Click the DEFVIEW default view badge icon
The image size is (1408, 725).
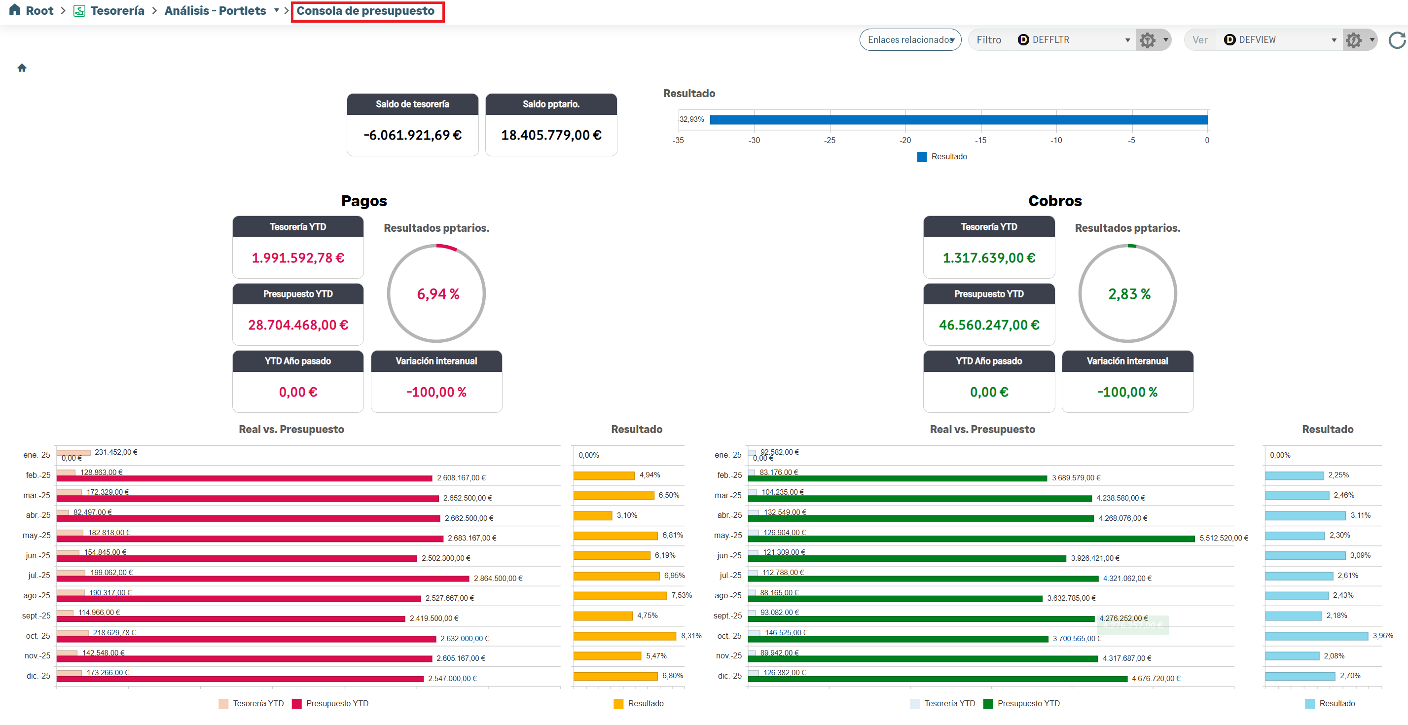[1229, 40]
